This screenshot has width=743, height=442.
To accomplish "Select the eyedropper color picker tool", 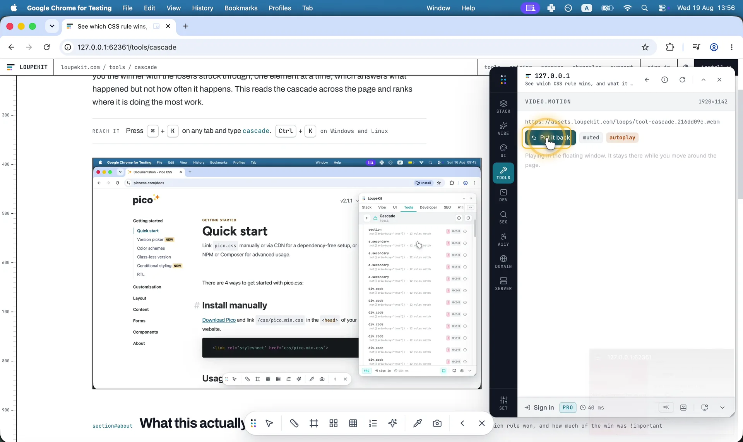I will pyautogui.click(x=417, y=423).
